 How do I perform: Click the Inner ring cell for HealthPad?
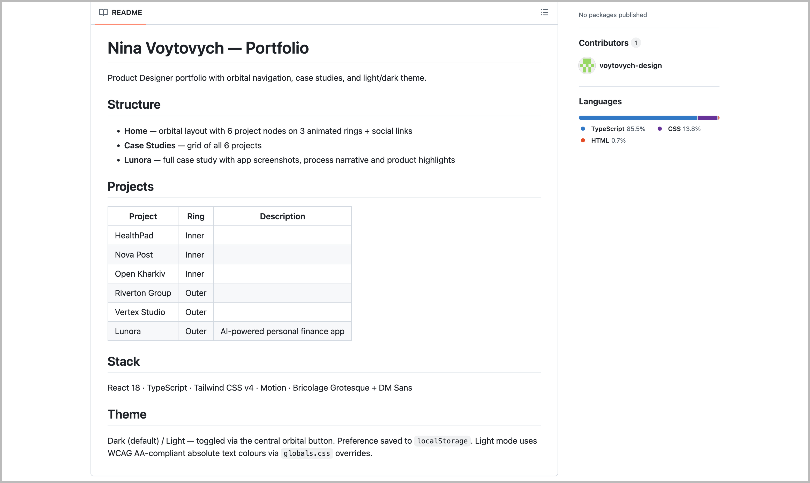click(x=196, y=236)
